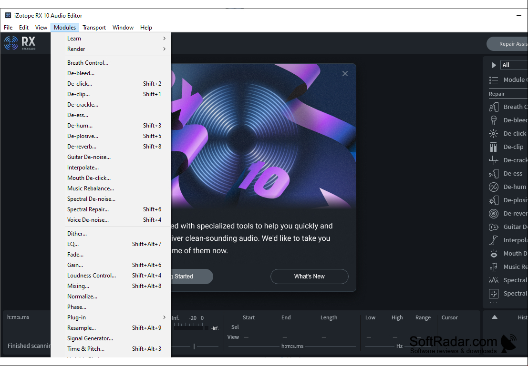Choose Spectral De-noise from the Modules menu
This screenshot has height=366, width=528.
[x=111, y=198]
